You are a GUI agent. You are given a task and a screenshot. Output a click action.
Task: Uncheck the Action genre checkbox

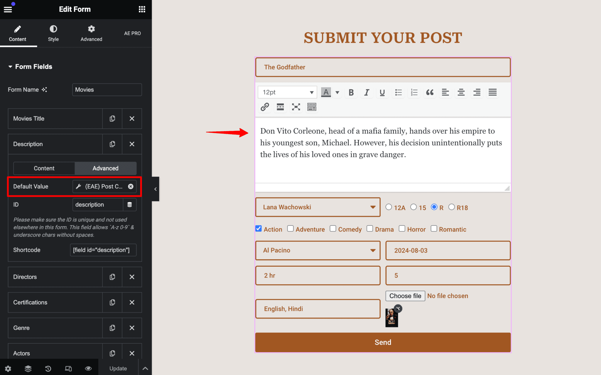coord(258,229)
